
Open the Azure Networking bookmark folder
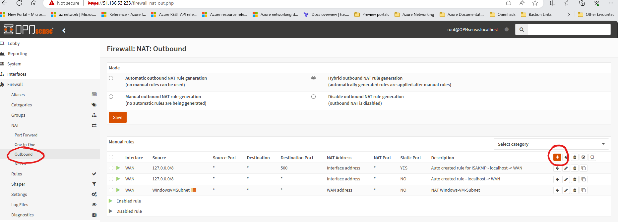pos(414,15)
